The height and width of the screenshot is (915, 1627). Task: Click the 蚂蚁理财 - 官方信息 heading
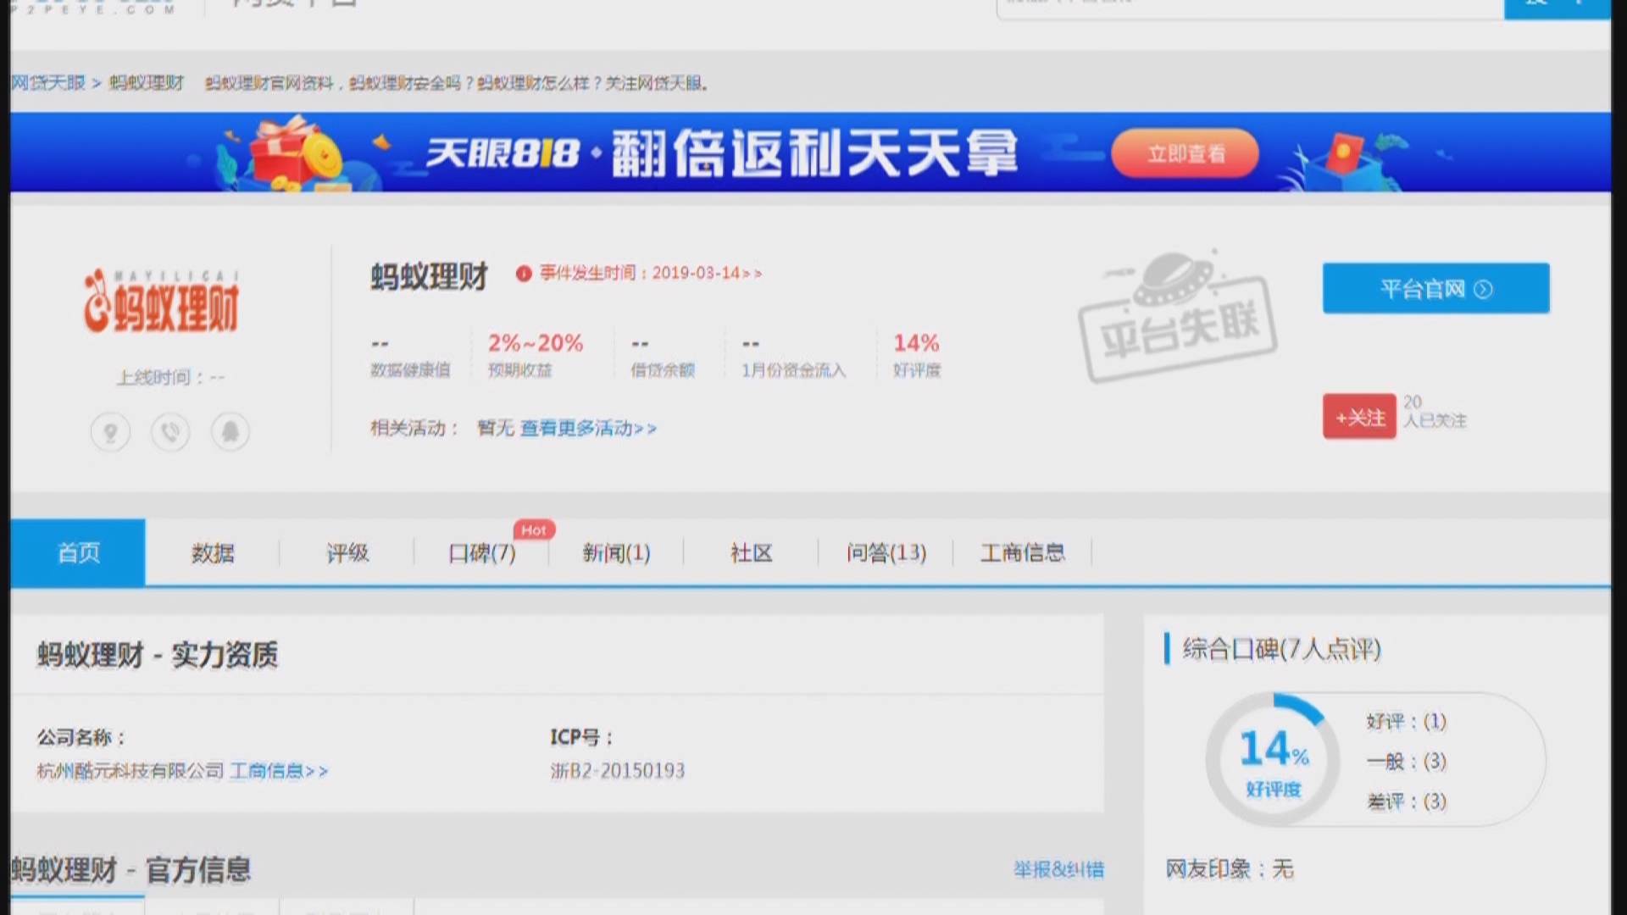(x=130, y=870)
